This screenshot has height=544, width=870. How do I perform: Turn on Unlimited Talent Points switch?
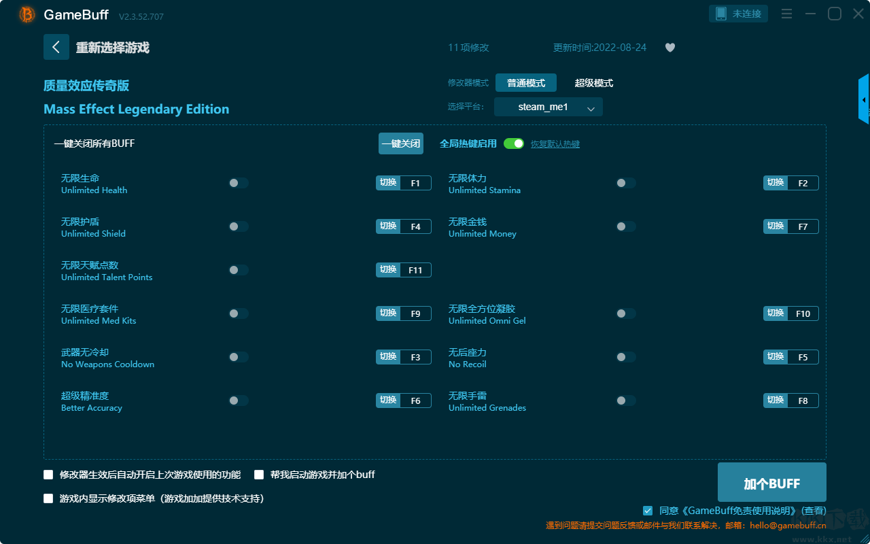click(239, 270)
